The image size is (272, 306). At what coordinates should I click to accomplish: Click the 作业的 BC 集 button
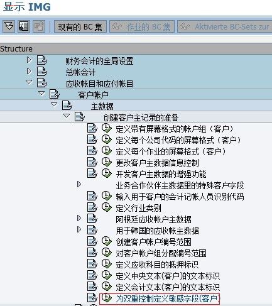142,26
